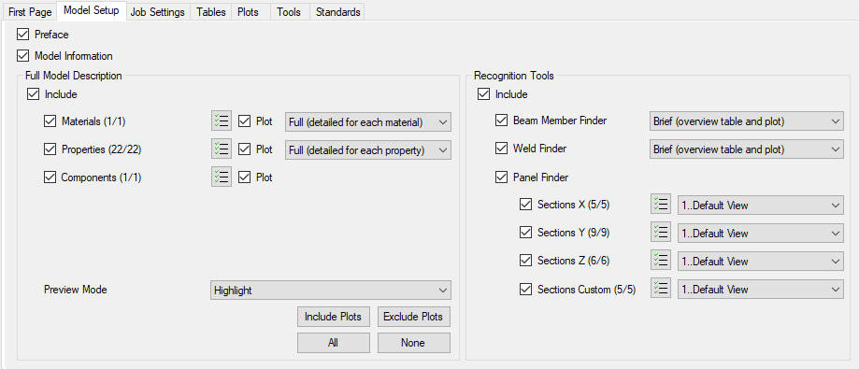The height and width of the screenshot is (369, 859).
Task: Open Components selection list icon
Action: click(222, 177)
